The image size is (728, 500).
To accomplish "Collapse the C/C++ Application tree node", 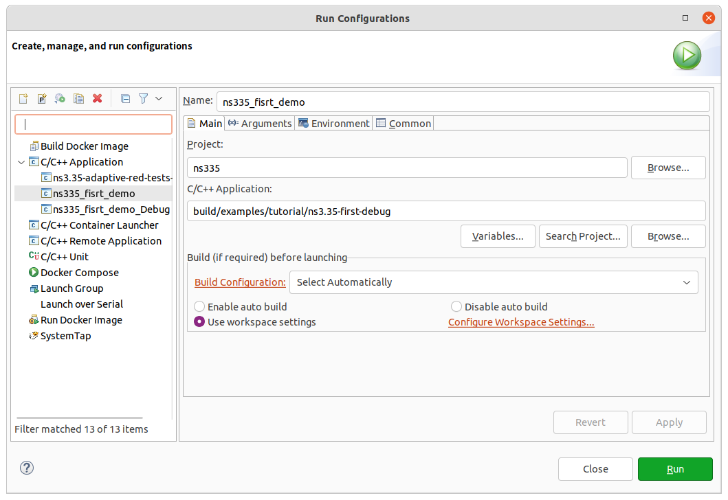I will click(x=21, y=162).
